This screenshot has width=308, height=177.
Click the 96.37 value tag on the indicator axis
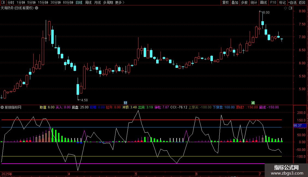tap(300, 125)
